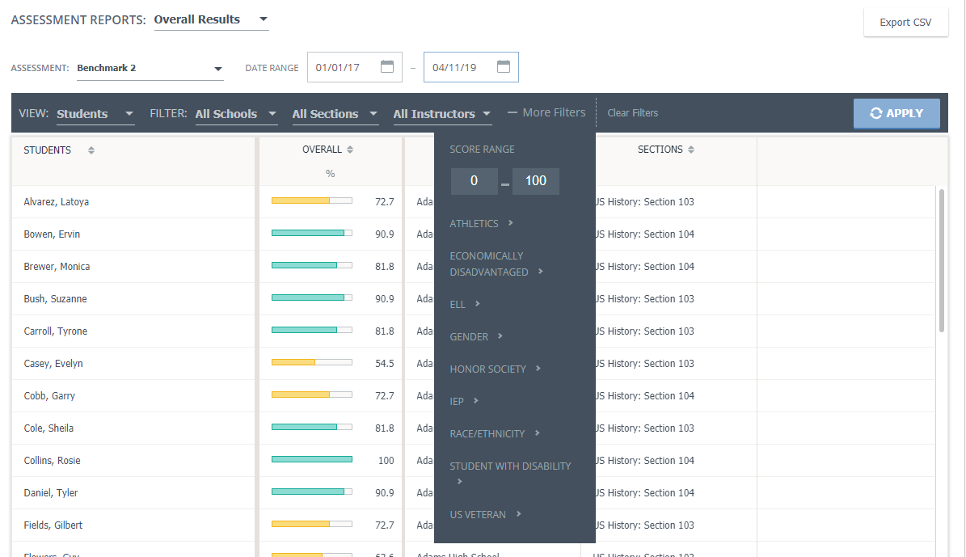
Task: Open the All Schools filter dropdown
Action: point(236,114)
